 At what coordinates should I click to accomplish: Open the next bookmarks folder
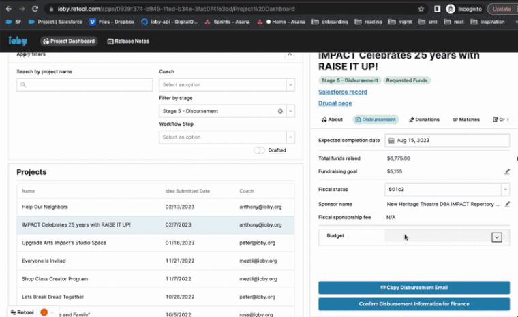[x=454, y=22]
